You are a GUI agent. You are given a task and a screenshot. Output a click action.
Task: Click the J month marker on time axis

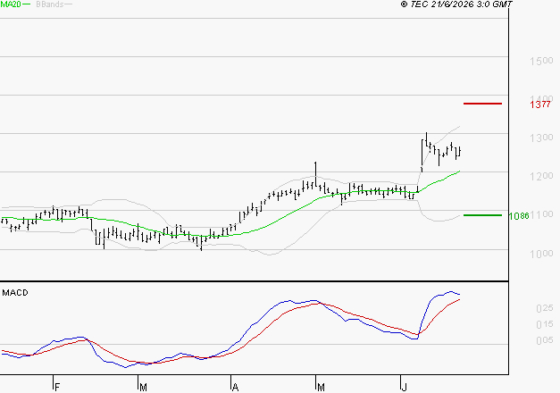tap(404, 387)
